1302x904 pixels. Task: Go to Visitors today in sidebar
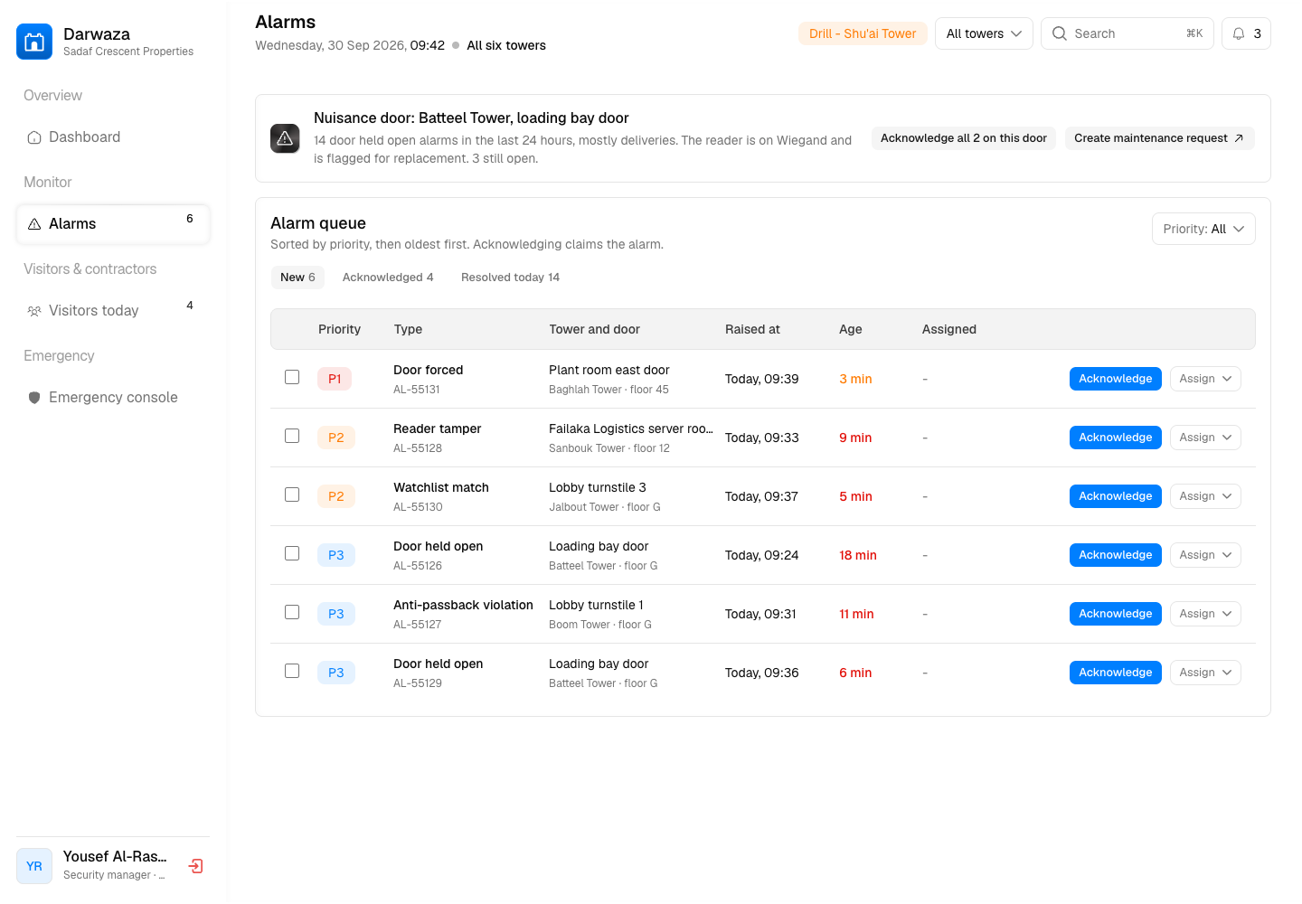113,311
